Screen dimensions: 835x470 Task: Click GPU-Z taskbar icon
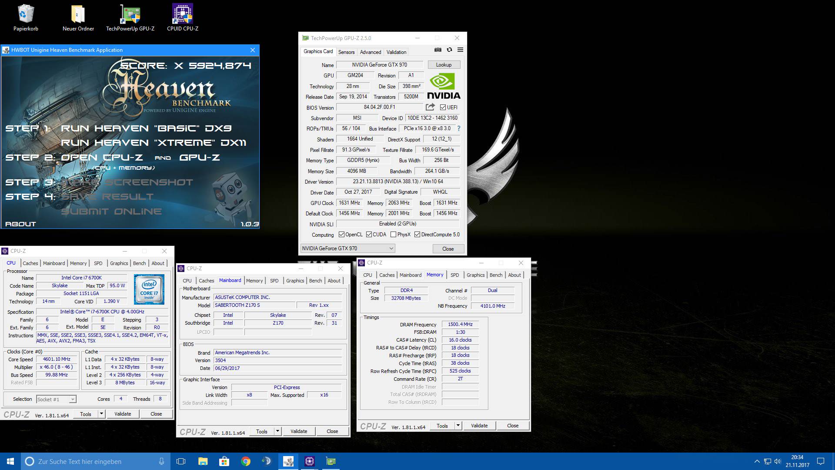click(331, 461)
